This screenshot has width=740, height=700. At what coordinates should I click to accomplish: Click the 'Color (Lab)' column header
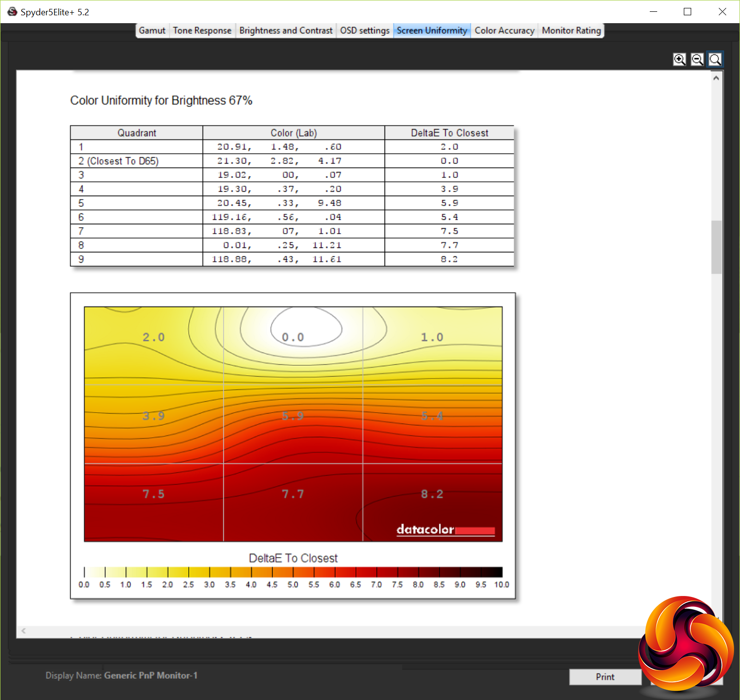point(294,133)
